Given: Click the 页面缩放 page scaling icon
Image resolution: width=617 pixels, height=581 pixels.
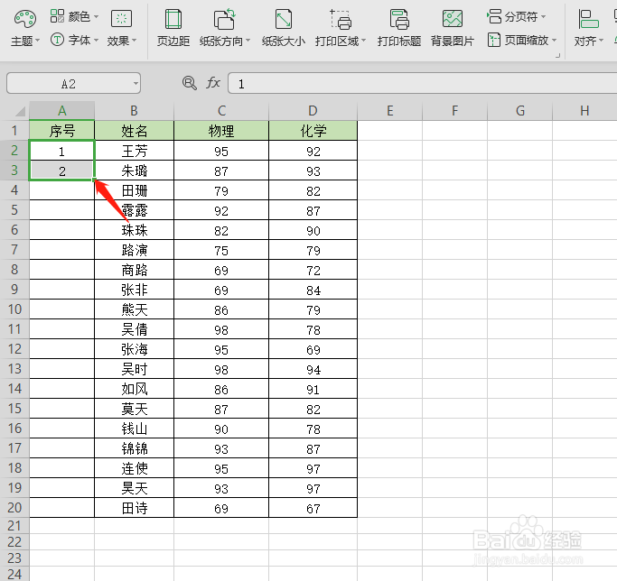Looking at the screenshot, I should click(494, 40).
